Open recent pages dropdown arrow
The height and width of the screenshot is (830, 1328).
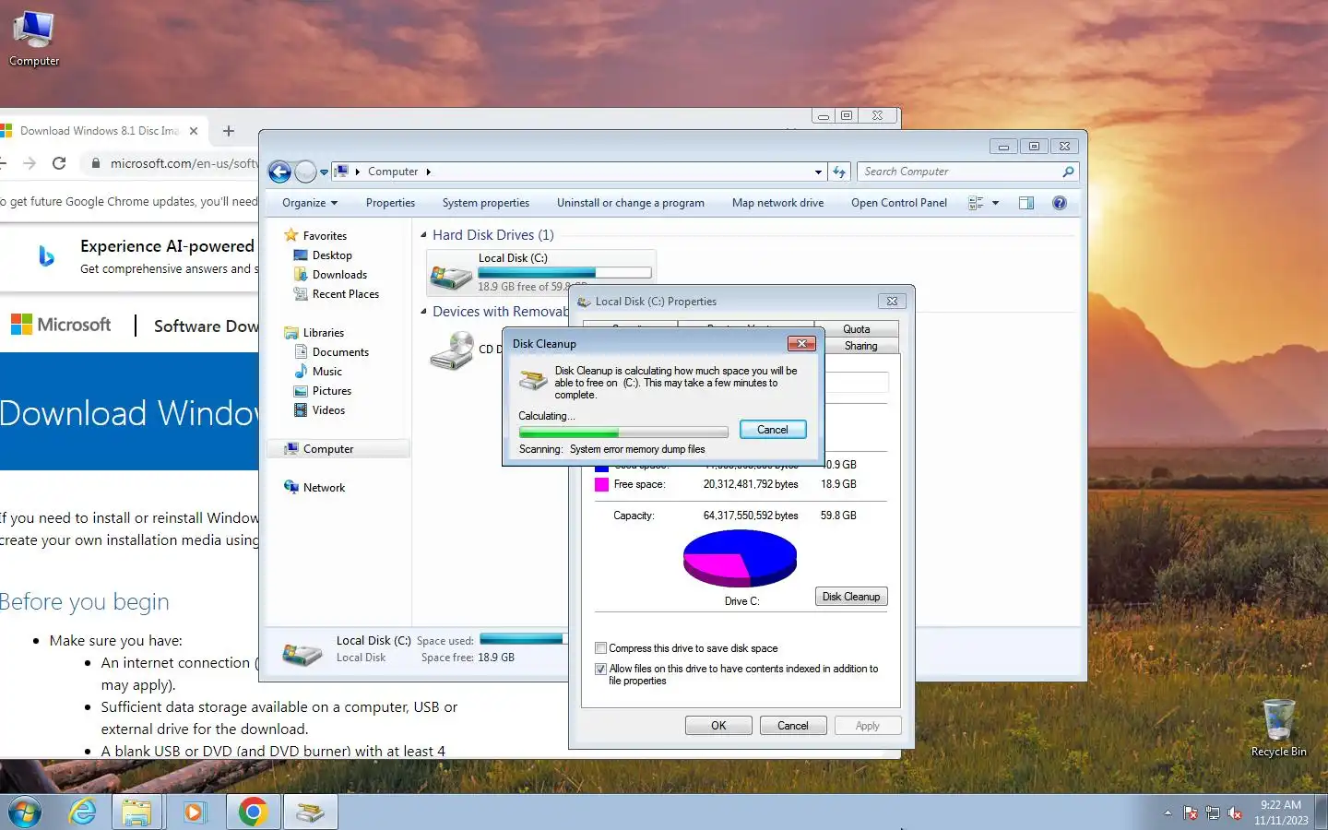(324, 172)
